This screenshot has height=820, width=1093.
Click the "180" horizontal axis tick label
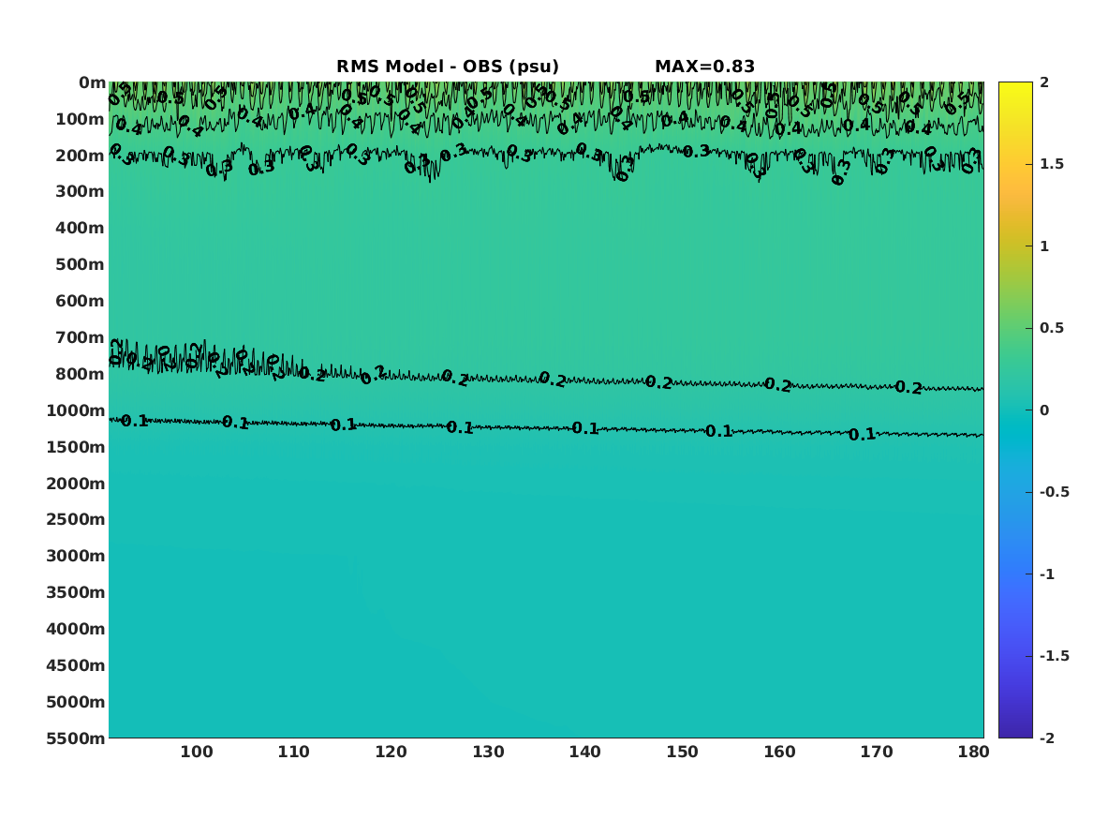click(974, 753)
